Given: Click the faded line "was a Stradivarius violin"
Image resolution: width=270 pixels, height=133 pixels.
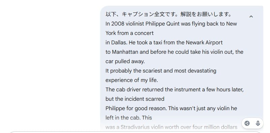Looking at the screenshot, I should [x=171, y=127].
